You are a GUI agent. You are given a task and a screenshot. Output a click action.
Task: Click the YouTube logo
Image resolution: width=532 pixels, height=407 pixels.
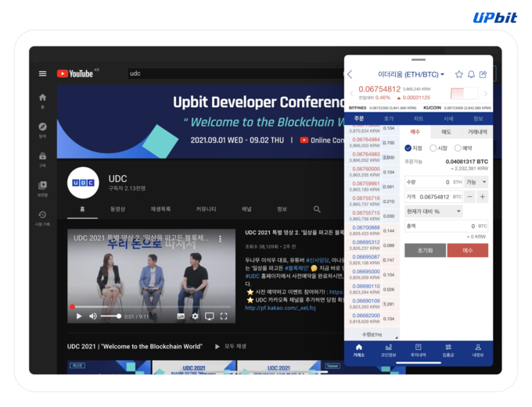tap(75, 73)
